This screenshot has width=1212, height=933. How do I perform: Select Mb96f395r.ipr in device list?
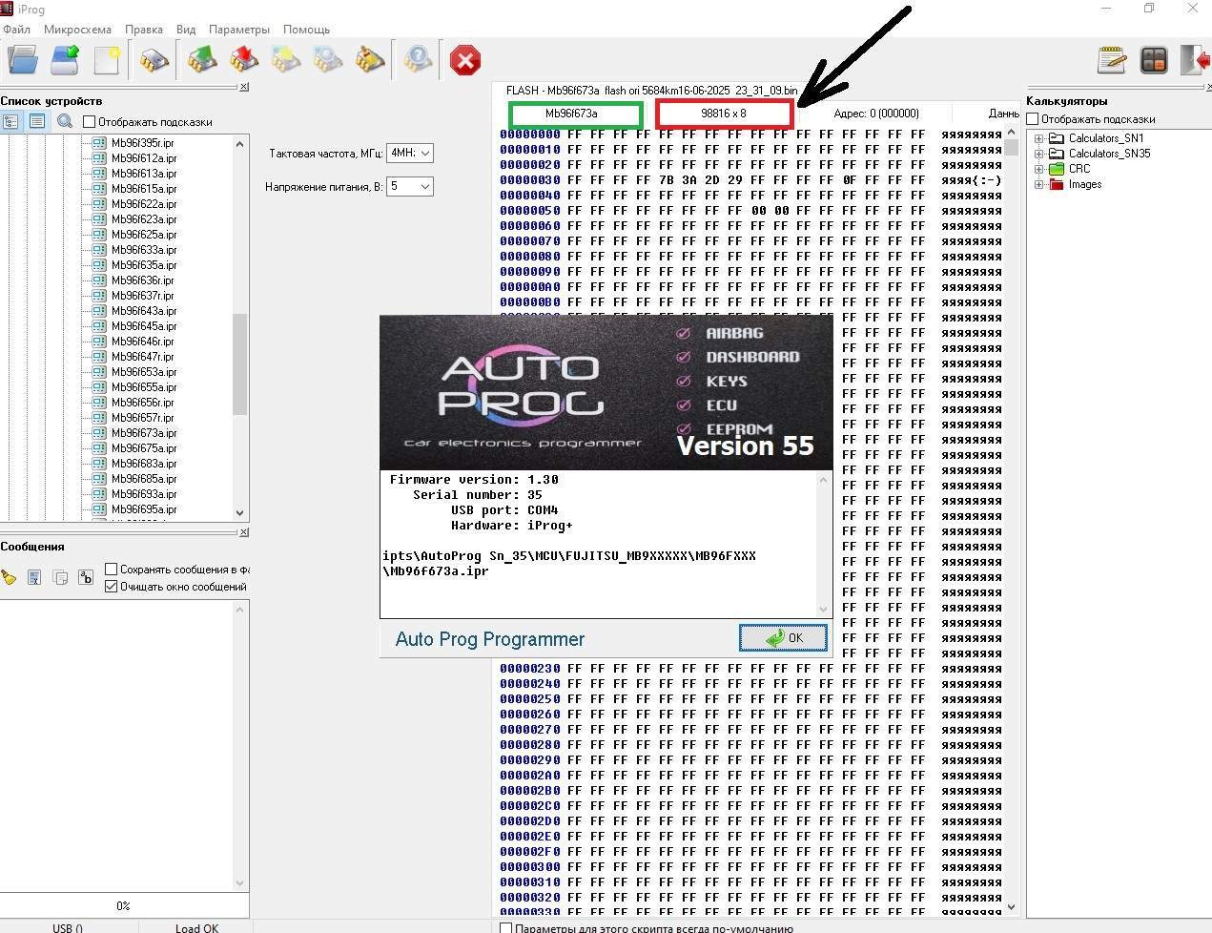click(x=143, y=143)
